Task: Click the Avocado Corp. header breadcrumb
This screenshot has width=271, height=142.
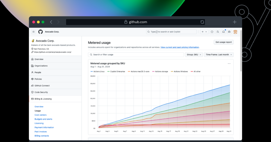Action: click(52, 32)
